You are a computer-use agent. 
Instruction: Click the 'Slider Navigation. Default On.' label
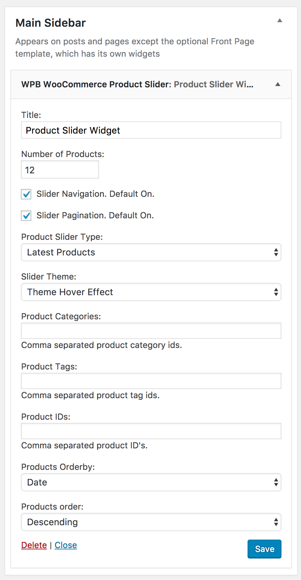(95, 194)
